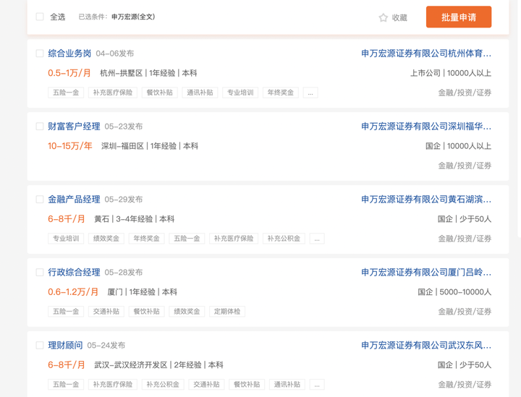Open company 申万宏源证券有限公司厦门吕岭…

(x=426, y=273)
